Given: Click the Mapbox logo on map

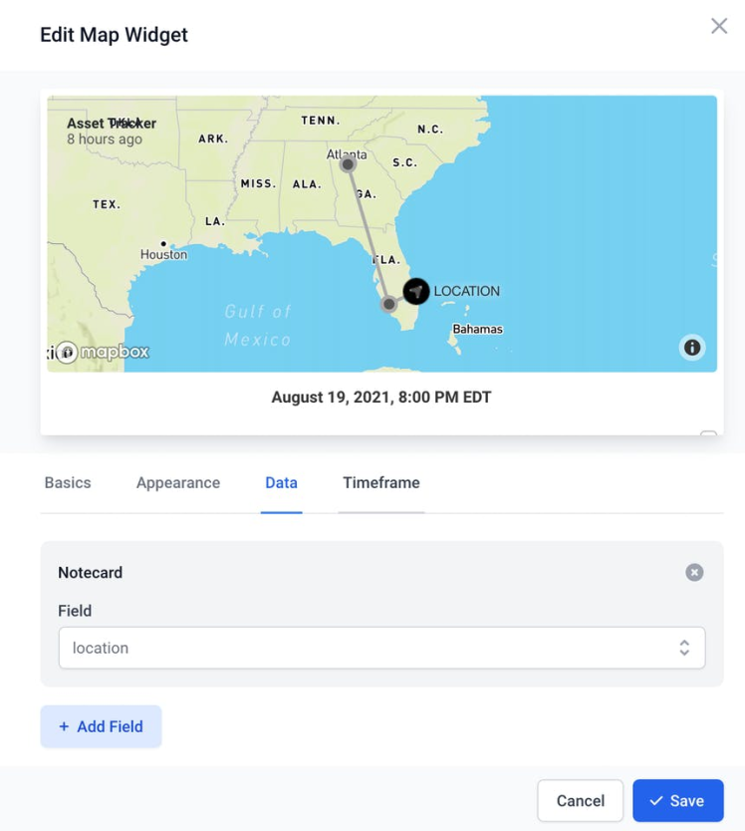Looking at the screenshot, I should point(103,352).
